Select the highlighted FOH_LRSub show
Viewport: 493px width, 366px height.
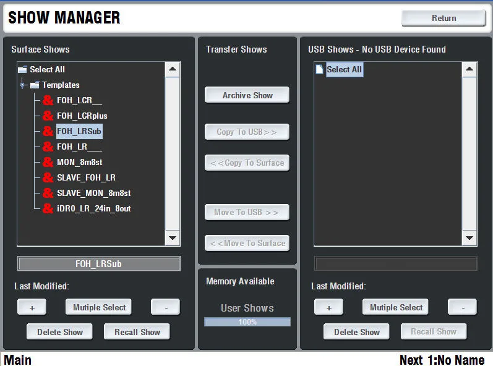[79, 131]
